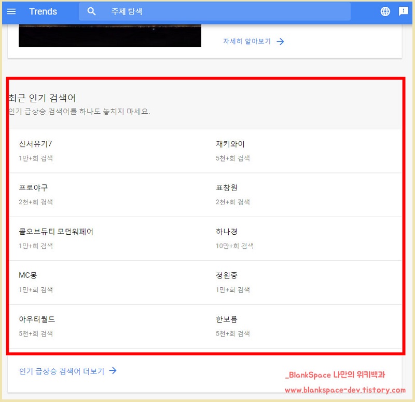Open the globe region selector

(x=385, y=11)
